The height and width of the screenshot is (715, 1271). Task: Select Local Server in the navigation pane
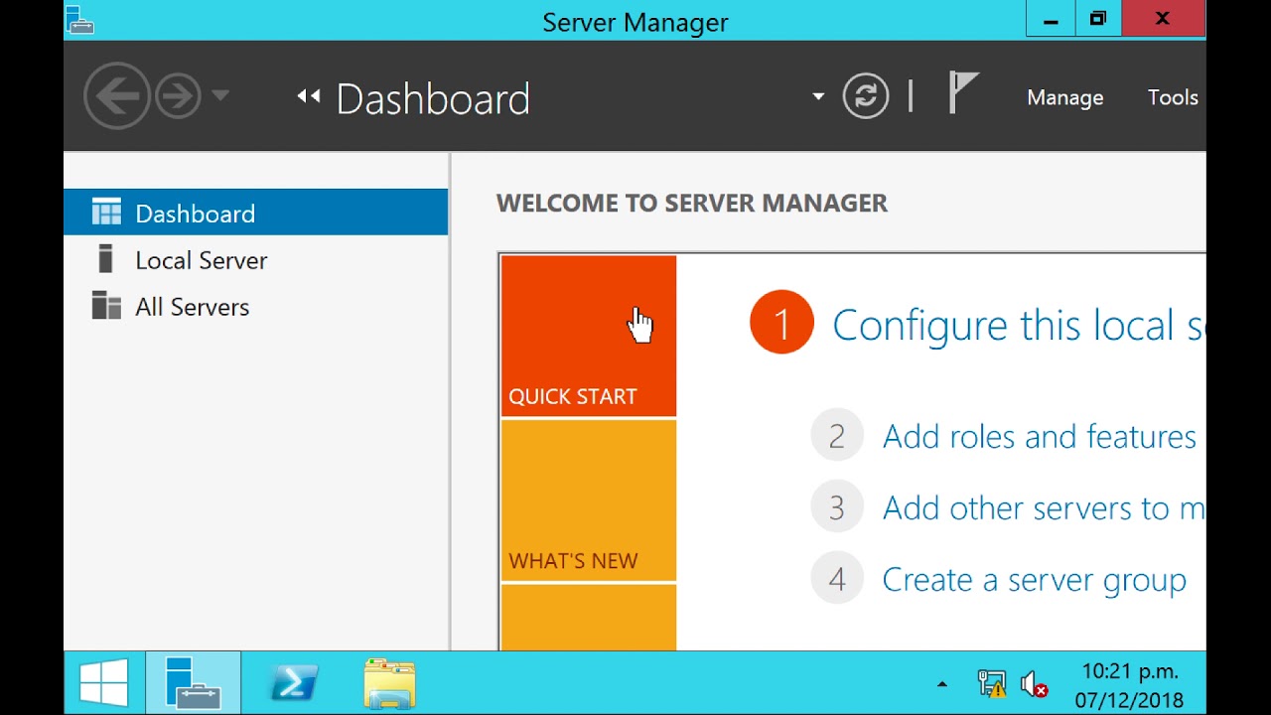(x=256, y=260)
